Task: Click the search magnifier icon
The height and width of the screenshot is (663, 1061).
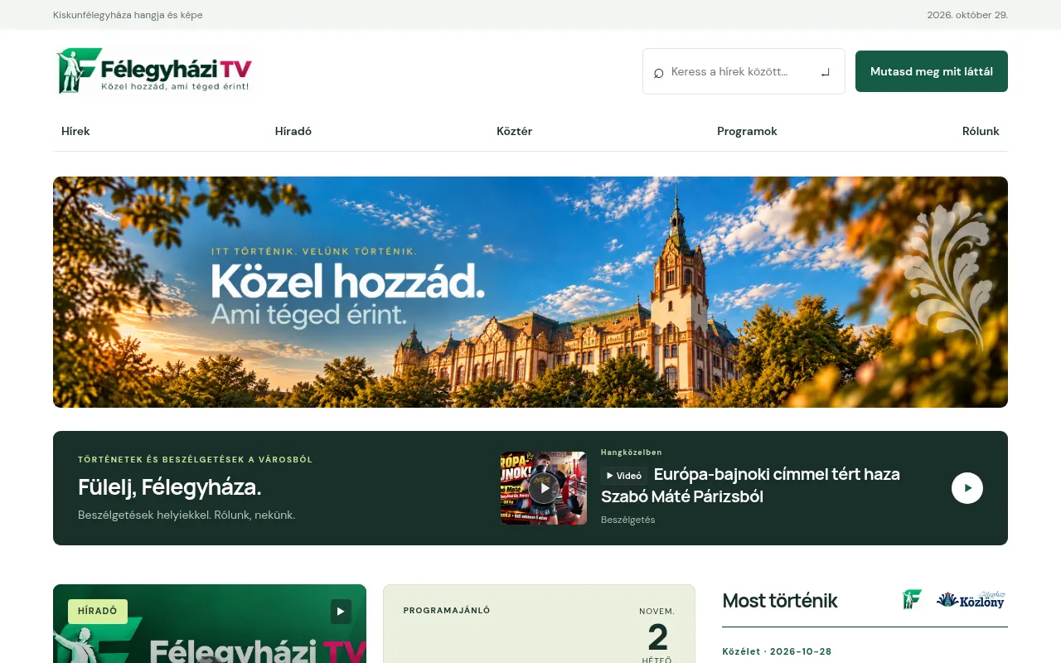Action: click(x=659, y=73)
